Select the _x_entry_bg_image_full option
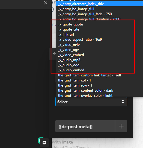143x148 pixels. point(99,9)
